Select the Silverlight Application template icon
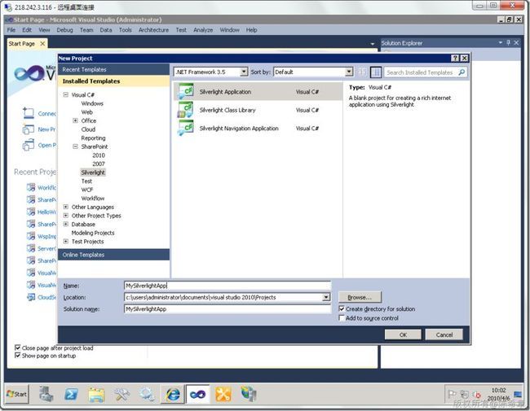The image size is (530, 411). [x=186, y=91]
